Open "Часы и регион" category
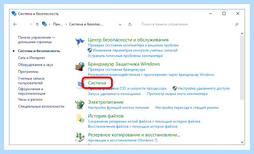The image size is (254, 154). point(30,100)
